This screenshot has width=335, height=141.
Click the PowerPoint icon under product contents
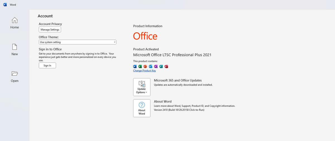point(145,66)
